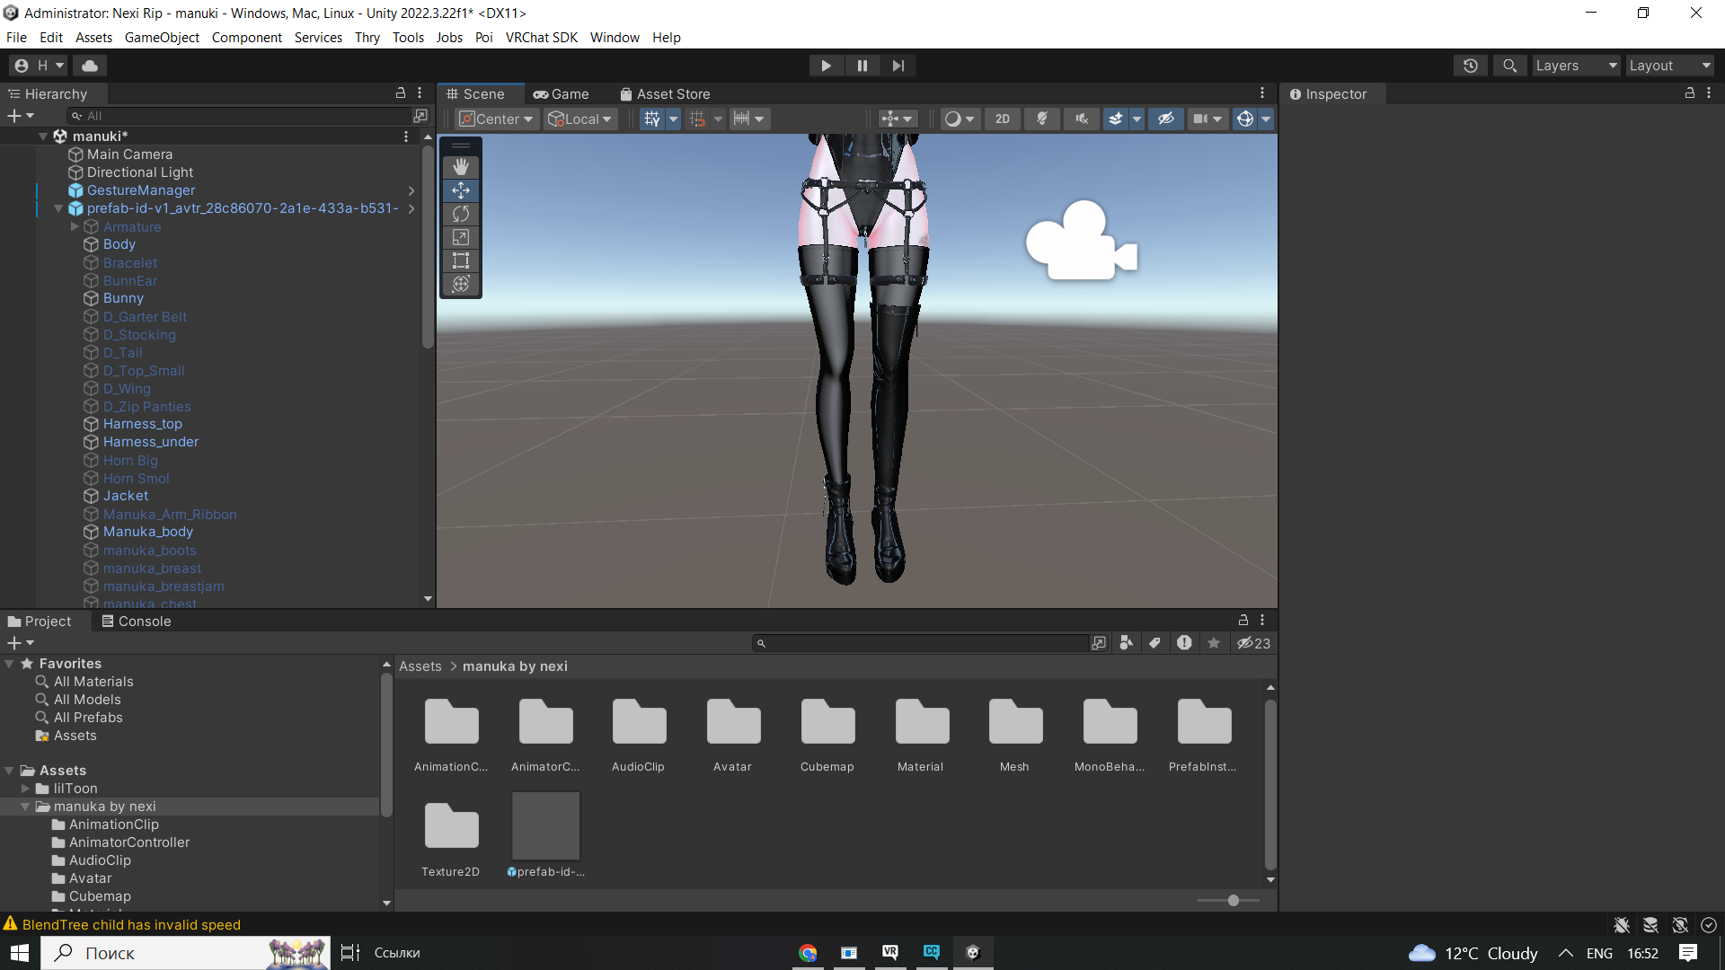Toggle grid visibility in Scene view
The width and height of the screenshot is (1725, 970).
point(652,119)
